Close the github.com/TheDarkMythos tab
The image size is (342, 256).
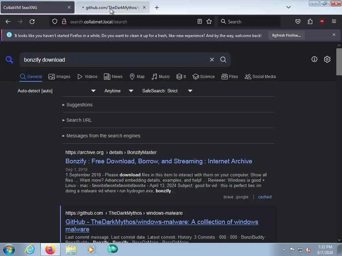click(x=144, y=7)
